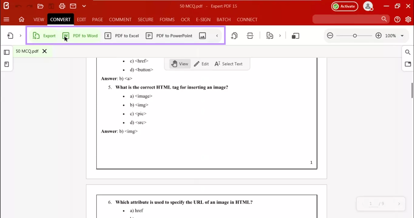Image resolution: width=414 pixels, height=218 pixels.
Task: Open the COMMENT ribbon tab
Action: tap(120, 19)
